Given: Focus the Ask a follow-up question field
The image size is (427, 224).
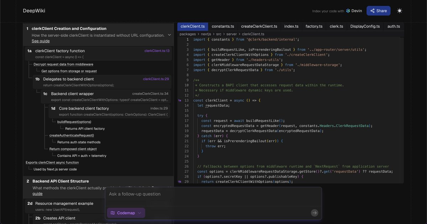Looking at the screenshot, I should [213, 194].
